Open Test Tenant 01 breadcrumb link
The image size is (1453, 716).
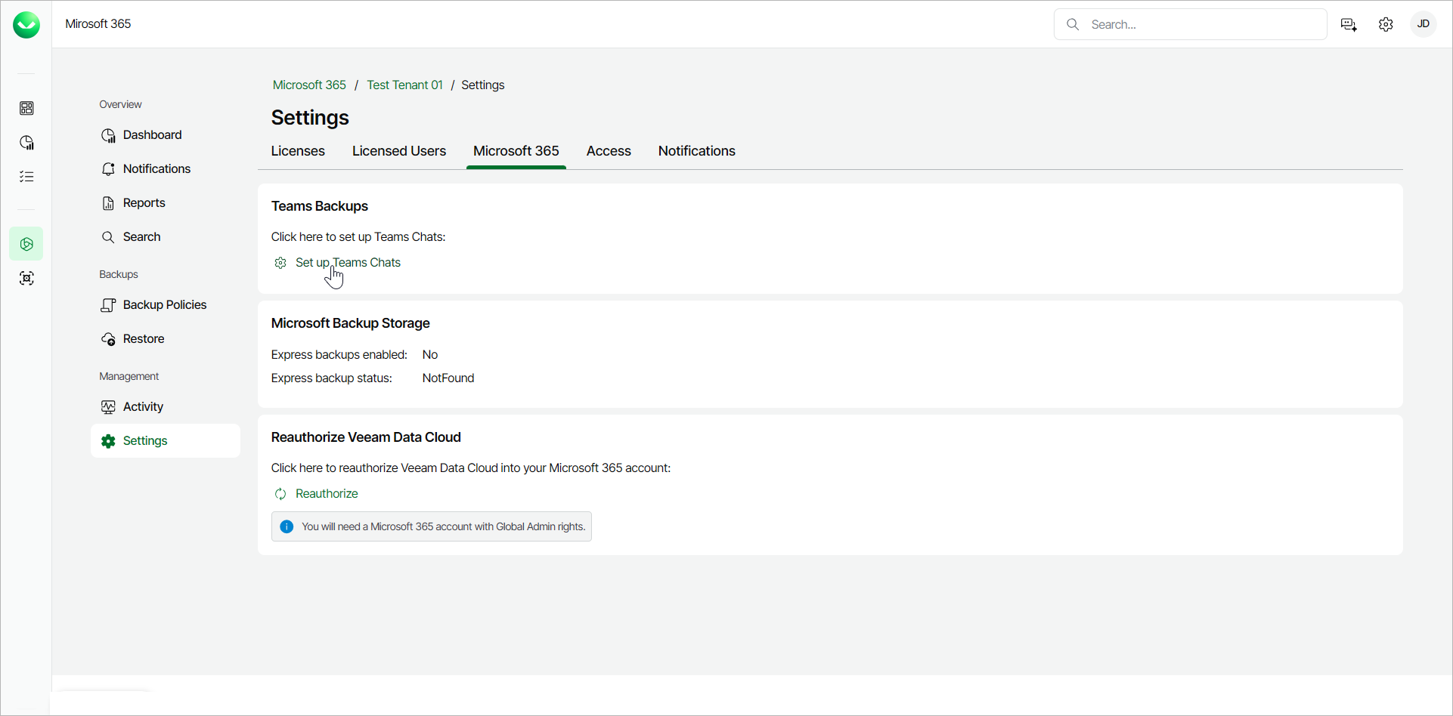(404, 85)
